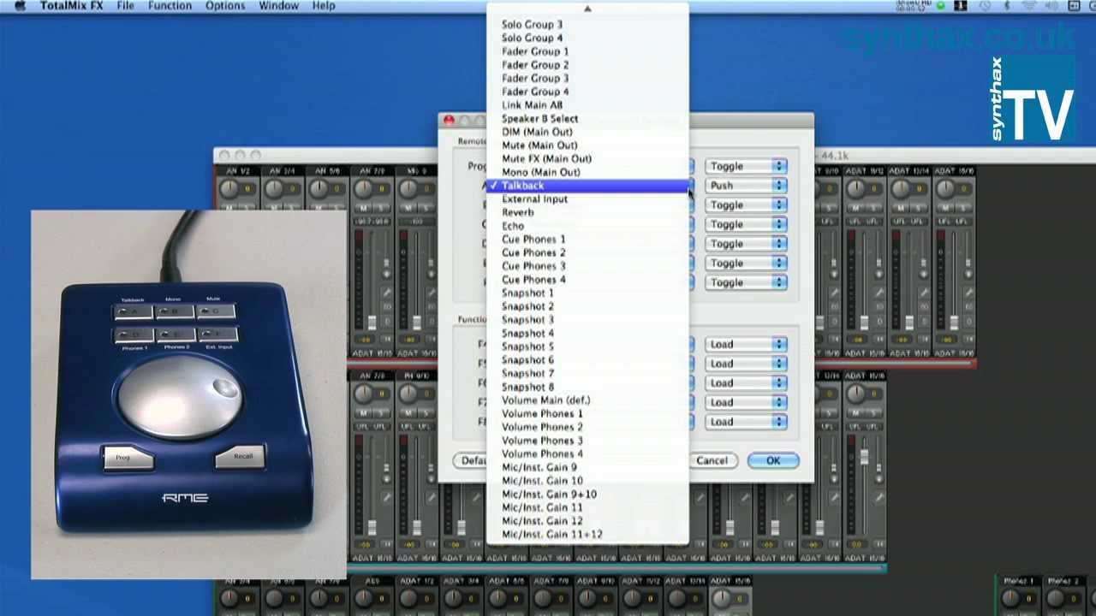Screen dimensions: 1096x616
Task: Click the Cancel button
Action: click(712, 460)
